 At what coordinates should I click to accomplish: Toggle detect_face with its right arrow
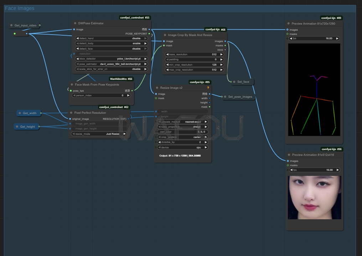tap(145, 48)
